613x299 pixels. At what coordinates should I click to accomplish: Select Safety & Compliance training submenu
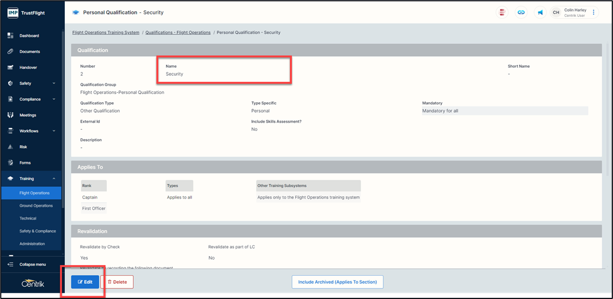[x=37, y=231]
